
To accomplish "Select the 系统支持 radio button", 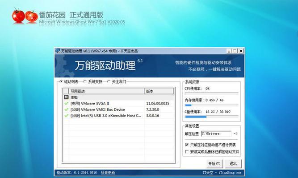I will (x=85, y=81).
